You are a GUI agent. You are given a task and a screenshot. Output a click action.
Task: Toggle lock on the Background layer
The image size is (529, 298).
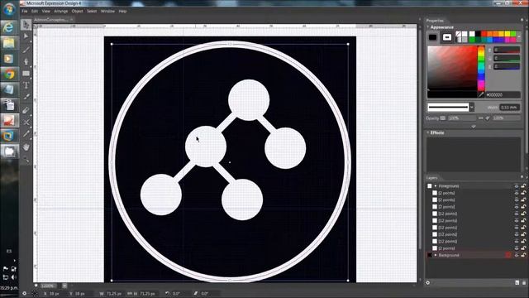(523, 255)
